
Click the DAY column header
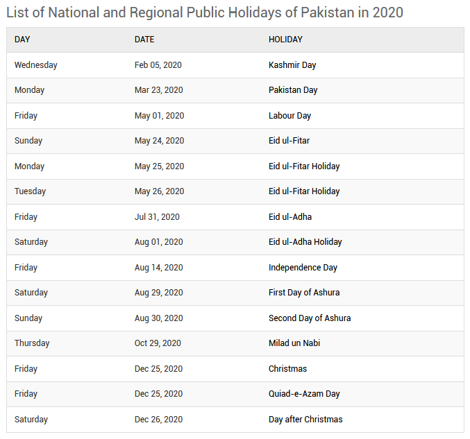(22, 40)
